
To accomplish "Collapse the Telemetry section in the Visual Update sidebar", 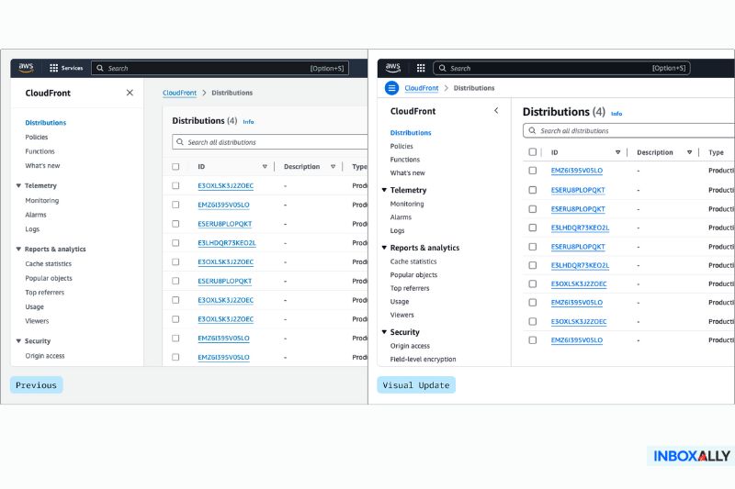I will click(x=384, y=190).
